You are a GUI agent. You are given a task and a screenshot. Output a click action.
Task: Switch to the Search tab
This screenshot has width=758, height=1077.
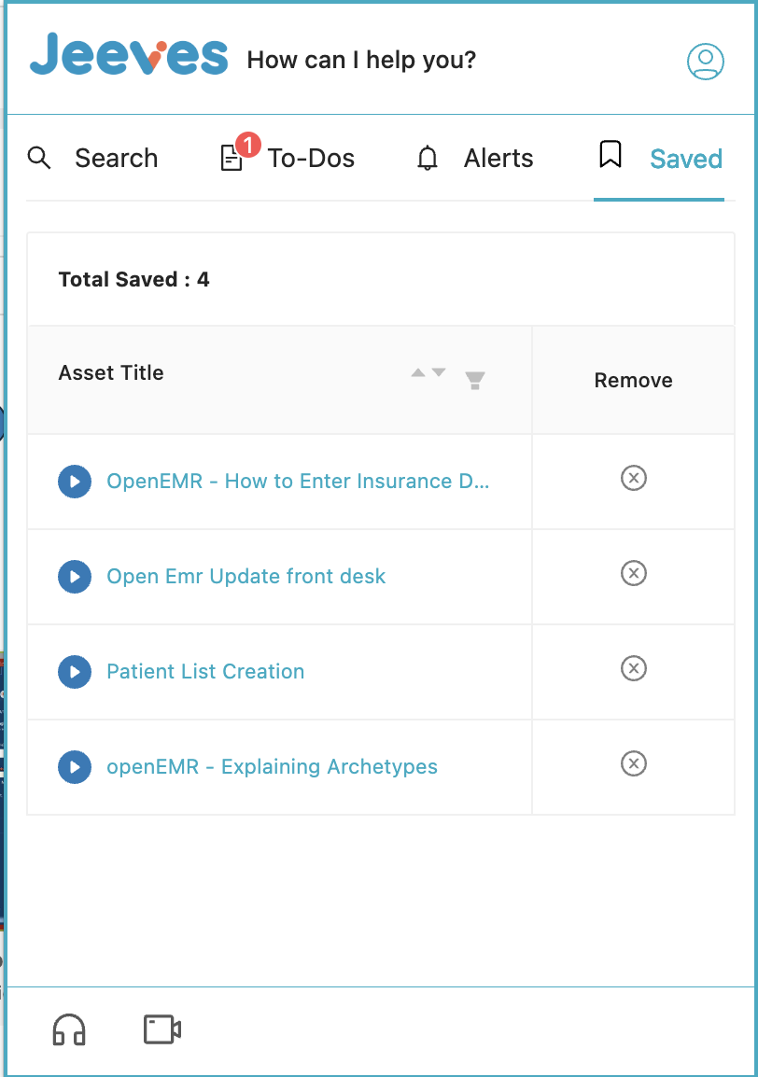coord(92,159)
